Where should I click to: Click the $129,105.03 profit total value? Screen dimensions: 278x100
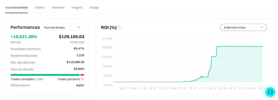coord(71,37)
